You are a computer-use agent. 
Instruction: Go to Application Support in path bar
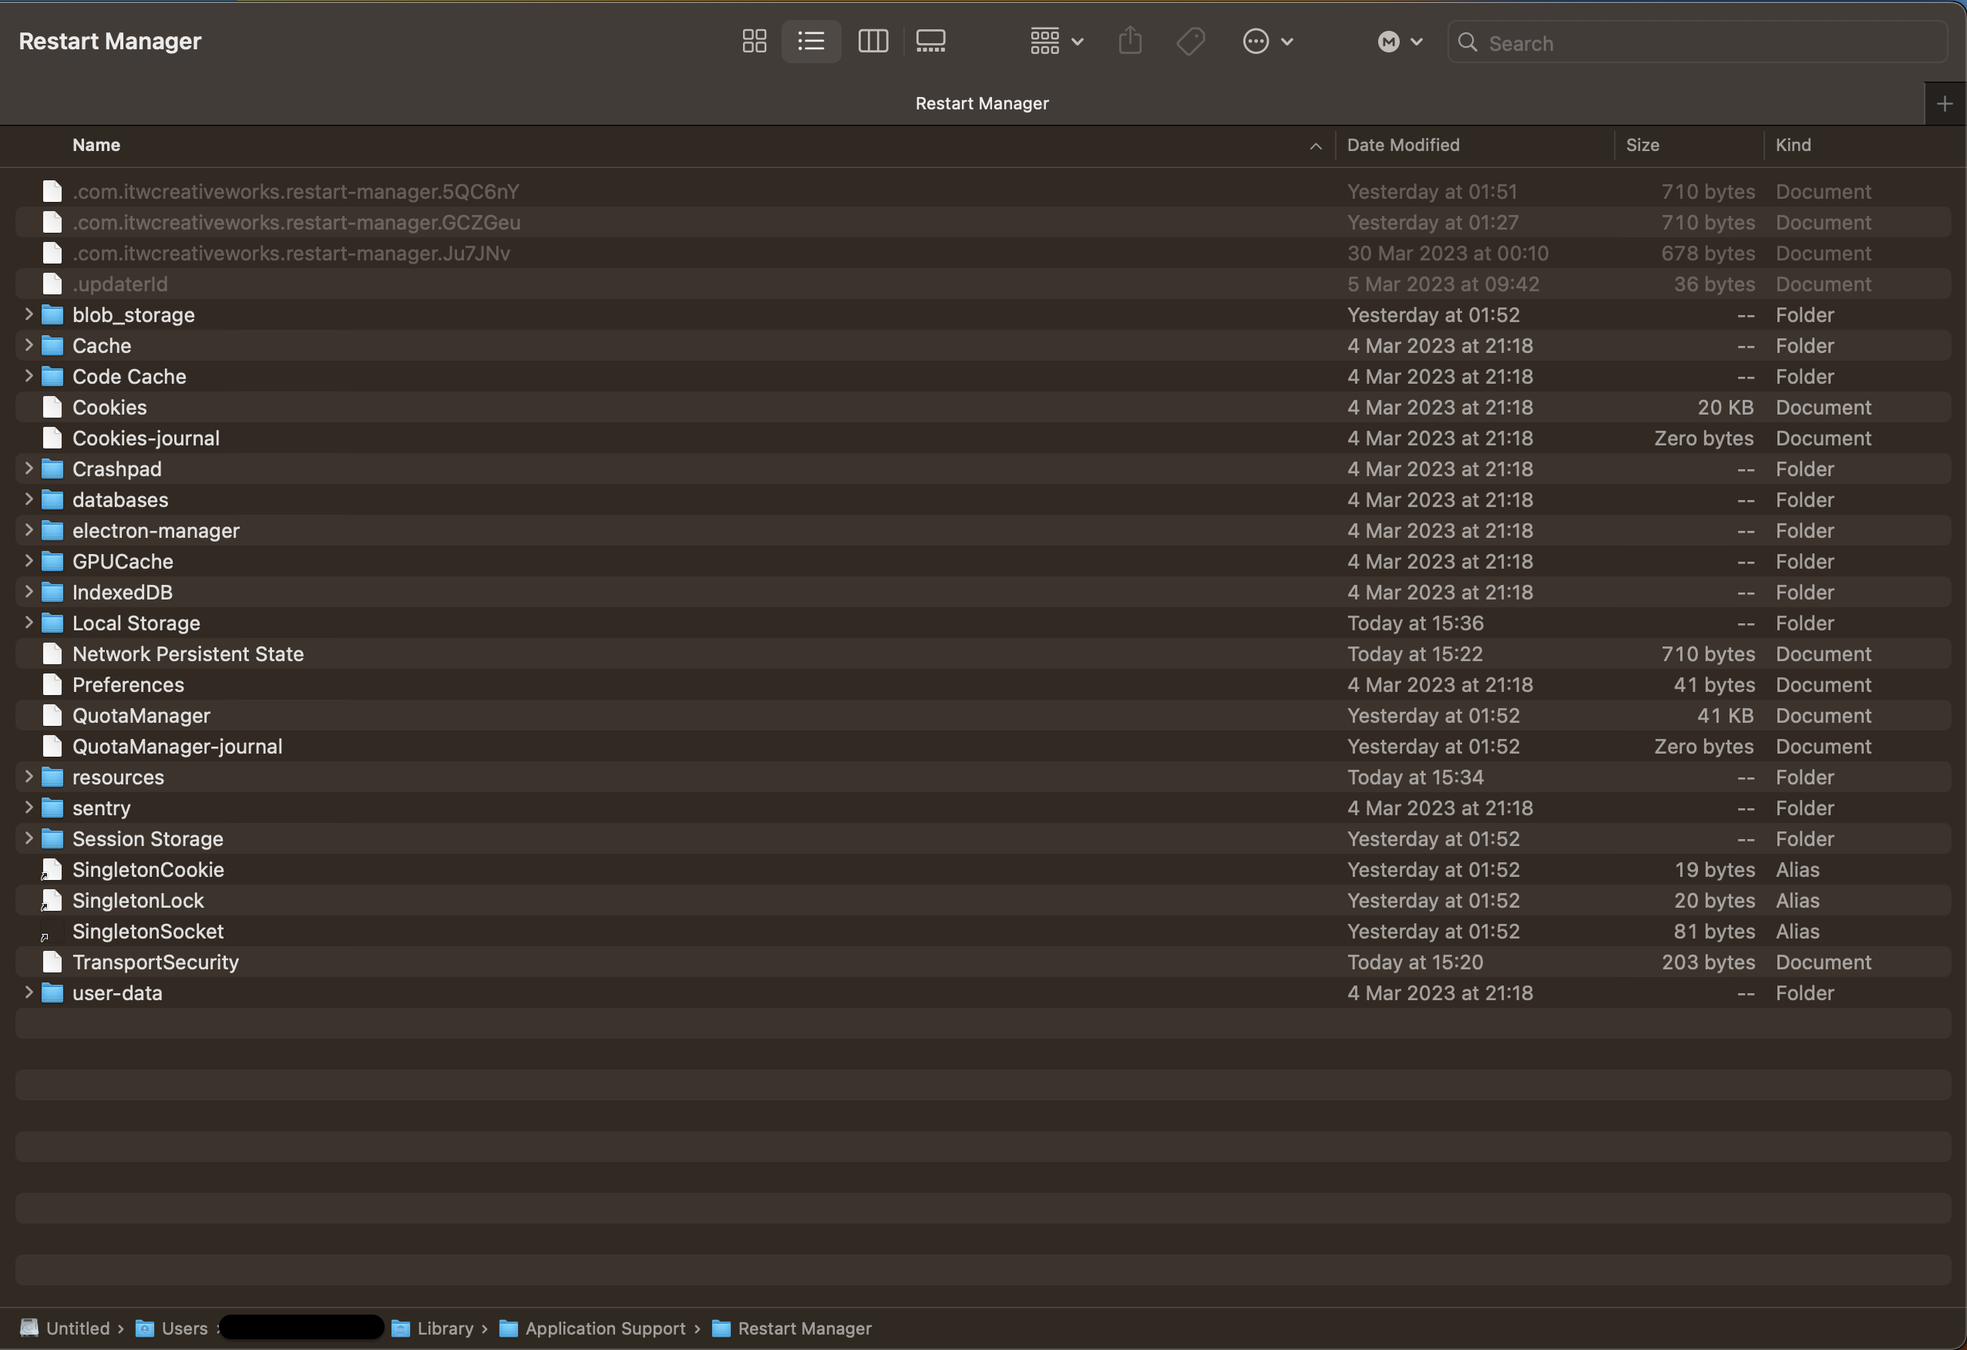(x=604, y=1328)
